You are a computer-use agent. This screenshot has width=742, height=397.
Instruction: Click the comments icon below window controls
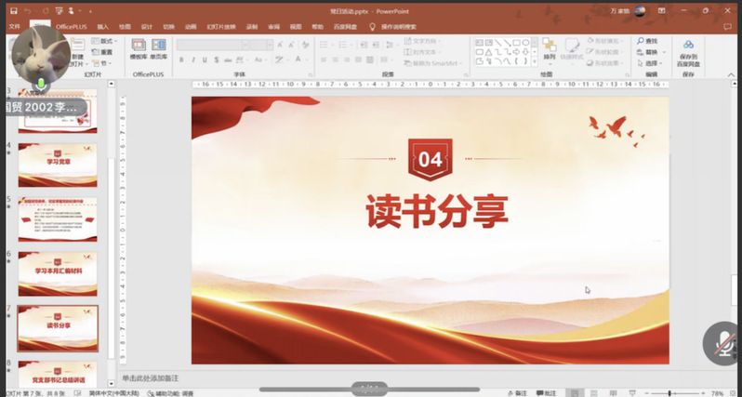click(x=727, y=27)
